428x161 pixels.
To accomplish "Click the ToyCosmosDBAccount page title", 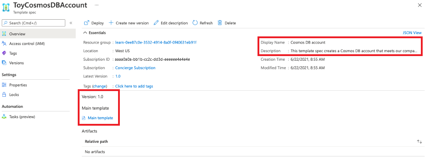I will pyautogui.click(x=50, y=5).
